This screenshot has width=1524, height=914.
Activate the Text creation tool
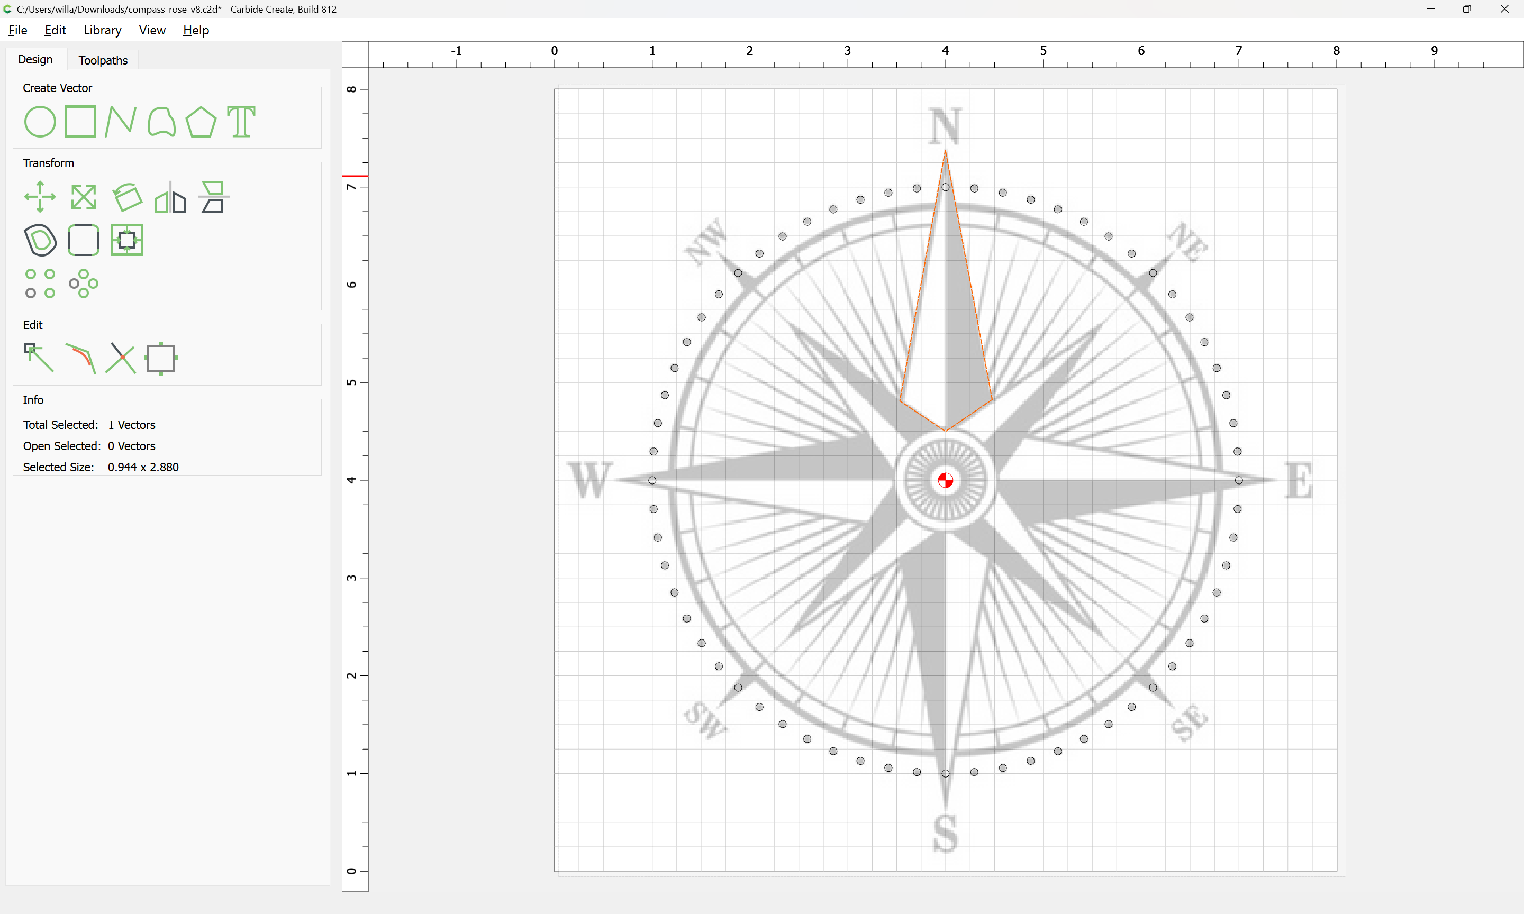pos(241,121)
